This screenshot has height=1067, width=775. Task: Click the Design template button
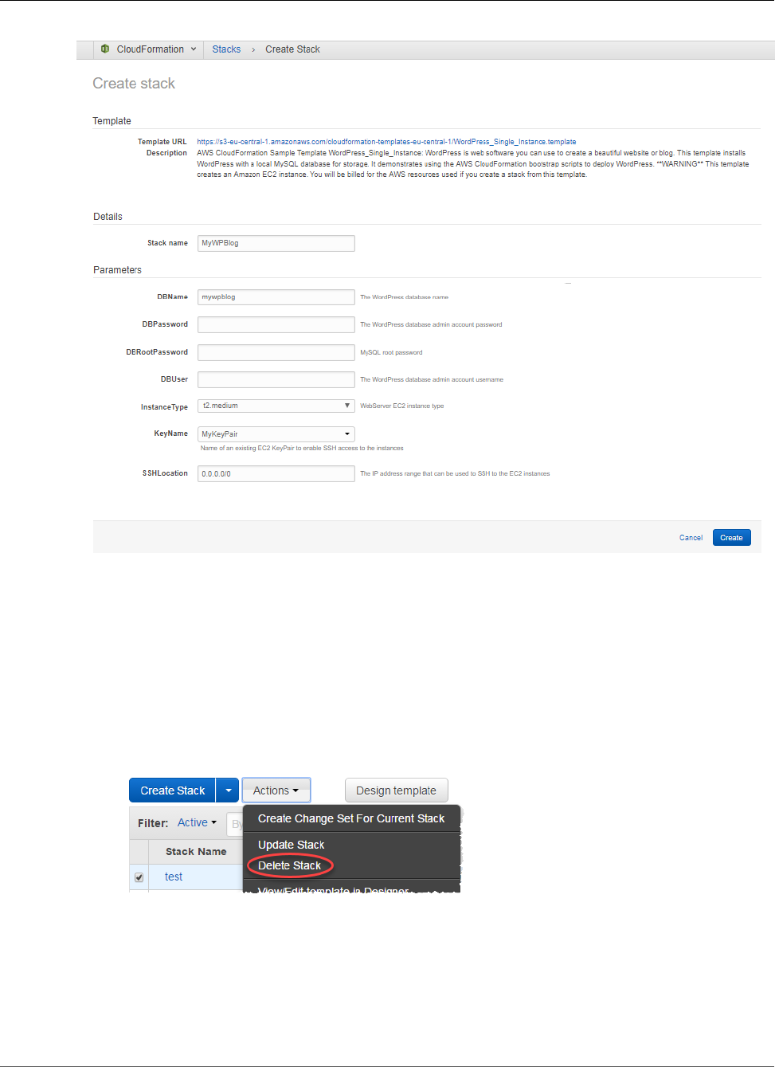pos(396,790)
